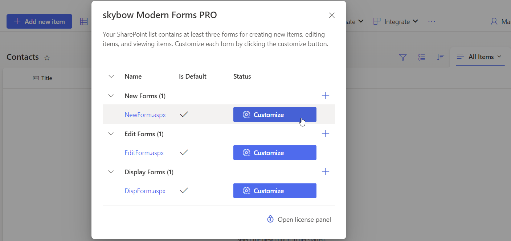Open the filter pane icon

pos(402,57)
